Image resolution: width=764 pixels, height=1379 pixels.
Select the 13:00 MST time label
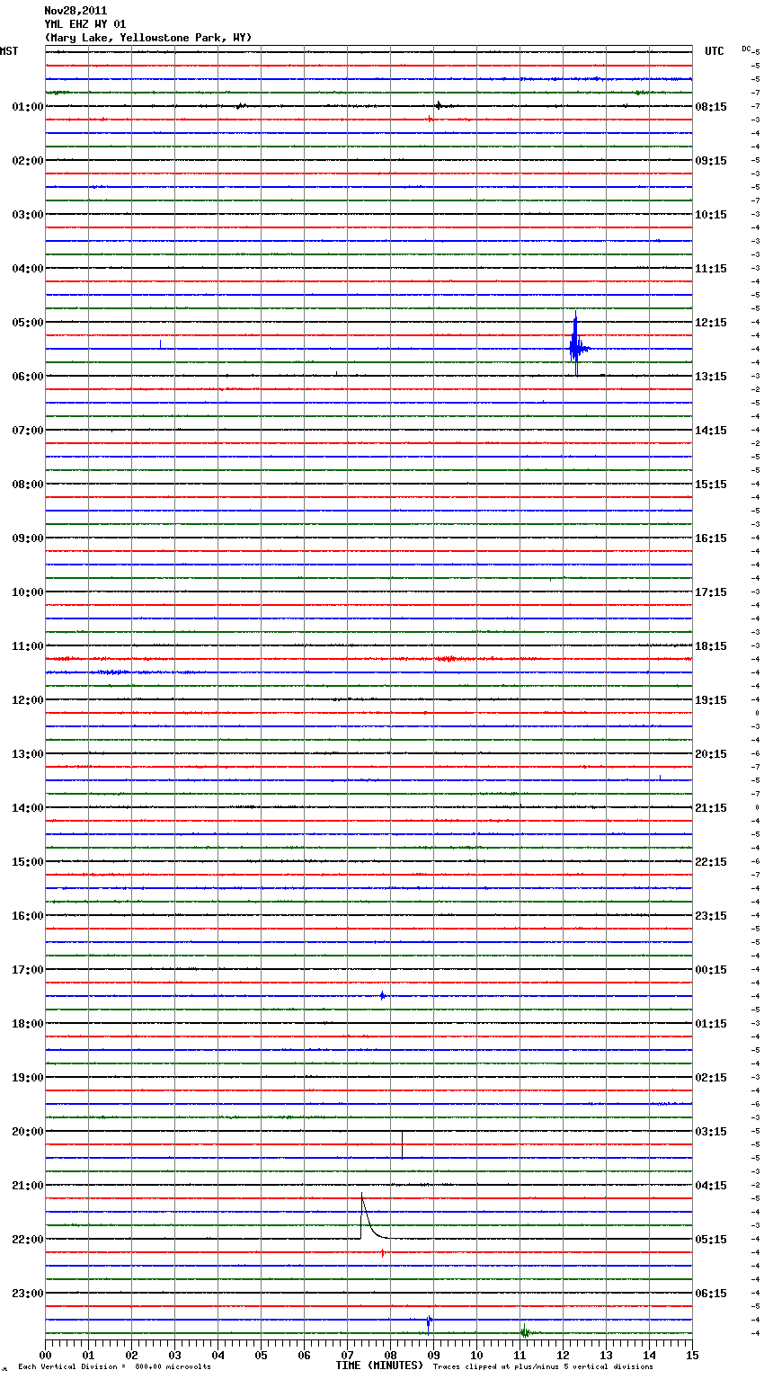(28, 754)
